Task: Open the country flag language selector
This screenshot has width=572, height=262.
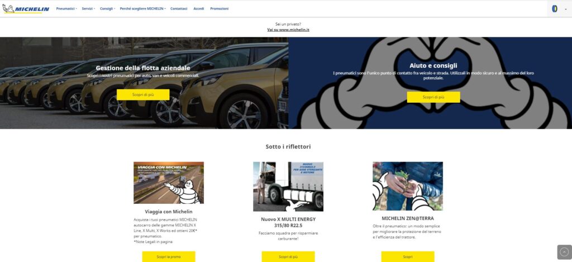Action: pyautogui.click(x=559, y=9)
